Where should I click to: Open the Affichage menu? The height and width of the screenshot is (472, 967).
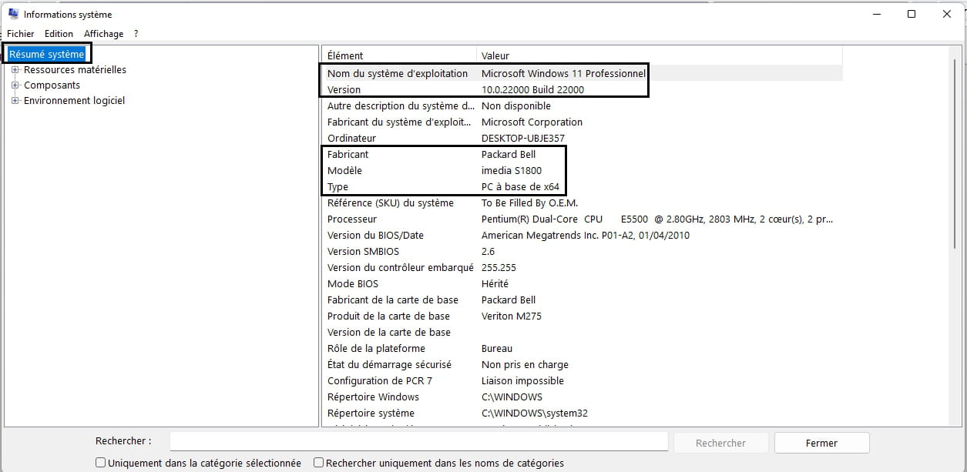(x=103, y=34)
